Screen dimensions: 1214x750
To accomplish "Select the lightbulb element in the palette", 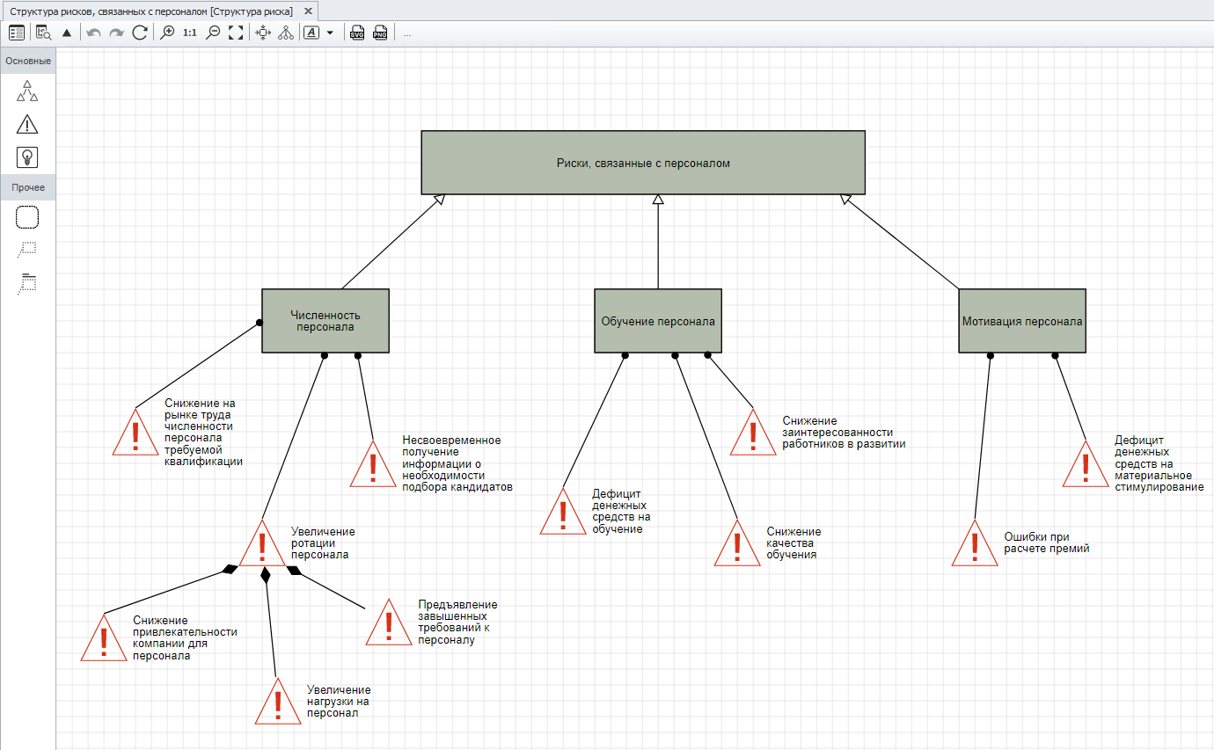I will (x=27, y=157).
